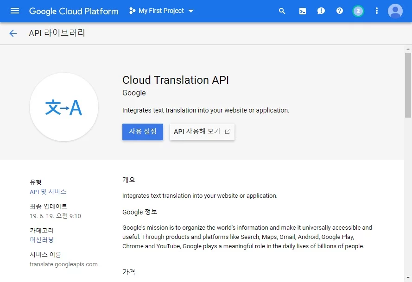Open the user account avatar
Screen dimensions: 412x282
click(395, 11)
